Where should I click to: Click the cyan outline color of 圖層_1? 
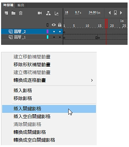pos(48,37)
